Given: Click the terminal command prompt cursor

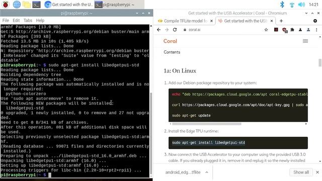Looking at the screenshot, I should (50, 175).
